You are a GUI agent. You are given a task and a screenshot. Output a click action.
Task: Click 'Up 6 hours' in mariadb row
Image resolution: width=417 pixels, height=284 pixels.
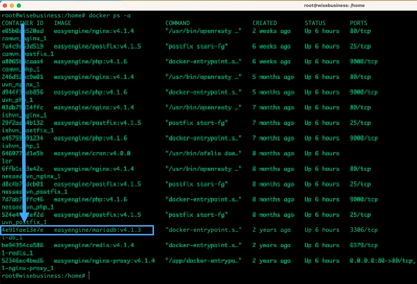point(322,230)
